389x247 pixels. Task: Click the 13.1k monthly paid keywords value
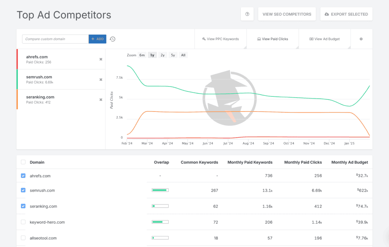pos(267,190)
